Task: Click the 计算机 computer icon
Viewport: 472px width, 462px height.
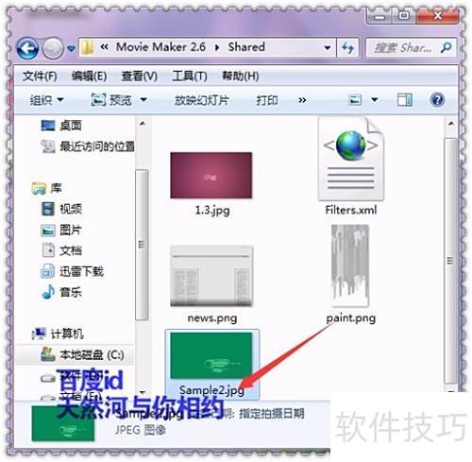Action: click(39, 334)
